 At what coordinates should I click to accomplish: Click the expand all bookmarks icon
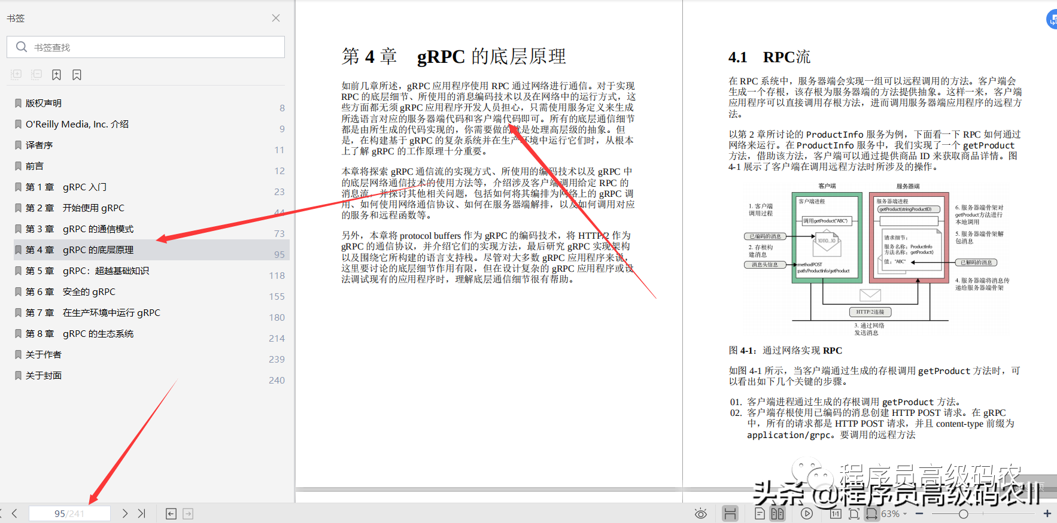[x=16, y=75]
